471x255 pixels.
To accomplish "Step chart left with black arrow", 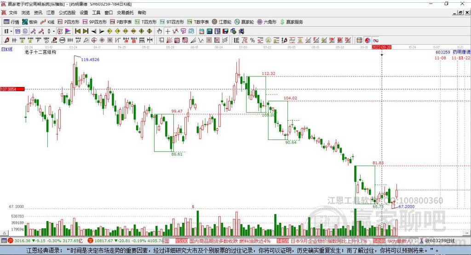I will [x=94, y=31].
